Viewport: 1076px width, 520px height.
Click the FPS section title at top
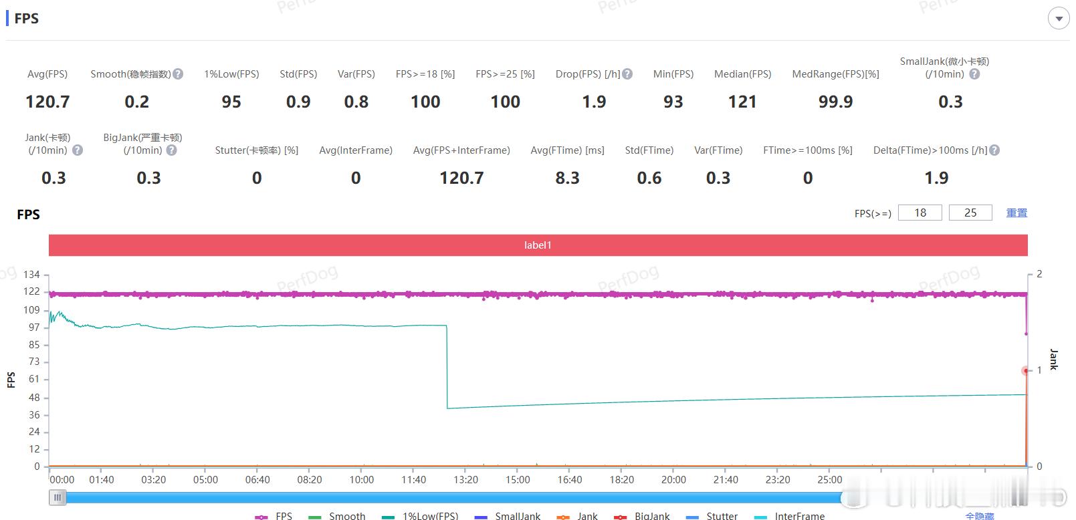pos(27,19)
